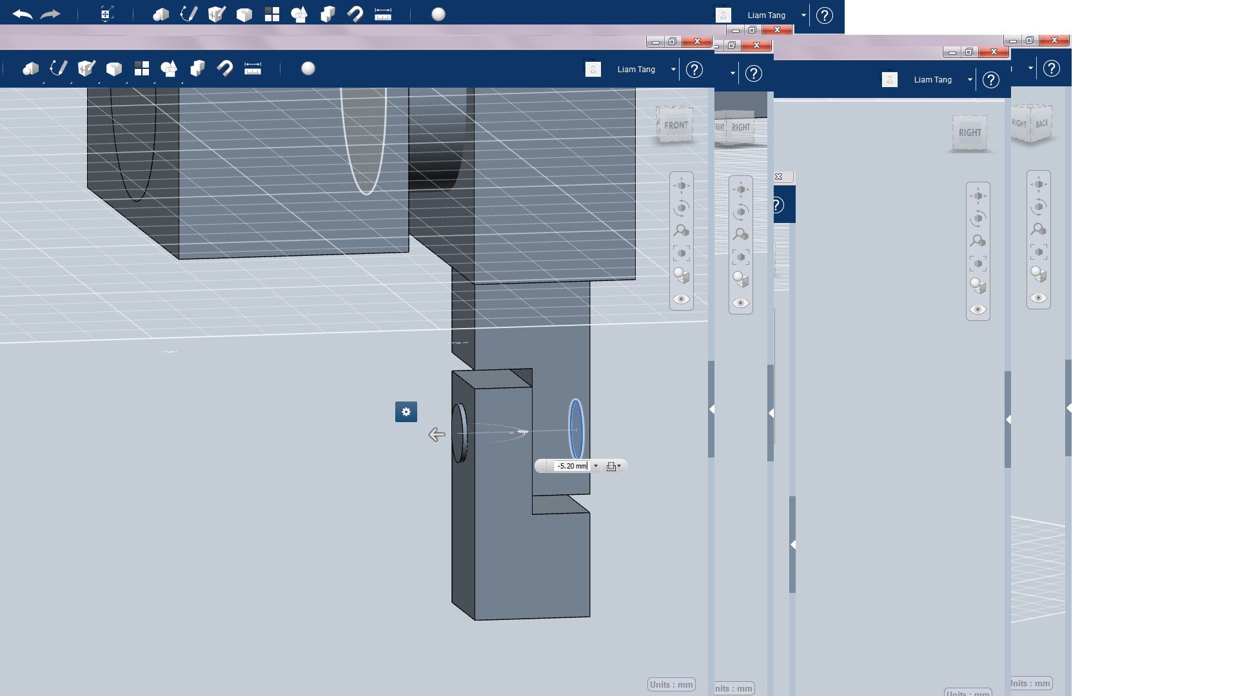The width and height of the screenshot is (1238, 696).
Task: Select the blue highlighted circle on model
Action: coord(576,429)
